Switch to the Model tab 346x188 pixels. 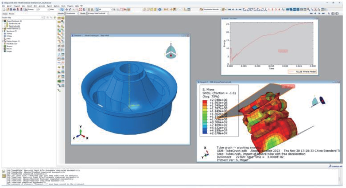(x=4, y=14)
